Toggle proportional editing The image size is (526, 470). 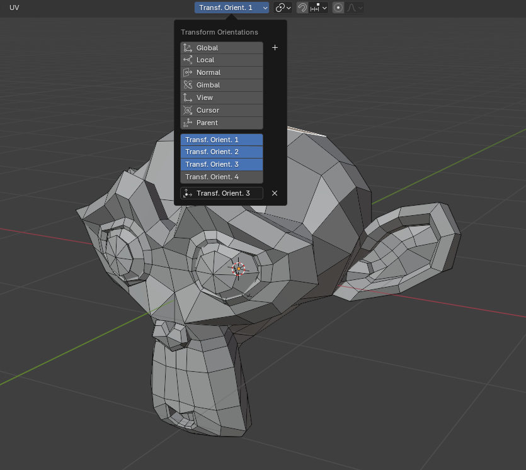coord(338,8)
